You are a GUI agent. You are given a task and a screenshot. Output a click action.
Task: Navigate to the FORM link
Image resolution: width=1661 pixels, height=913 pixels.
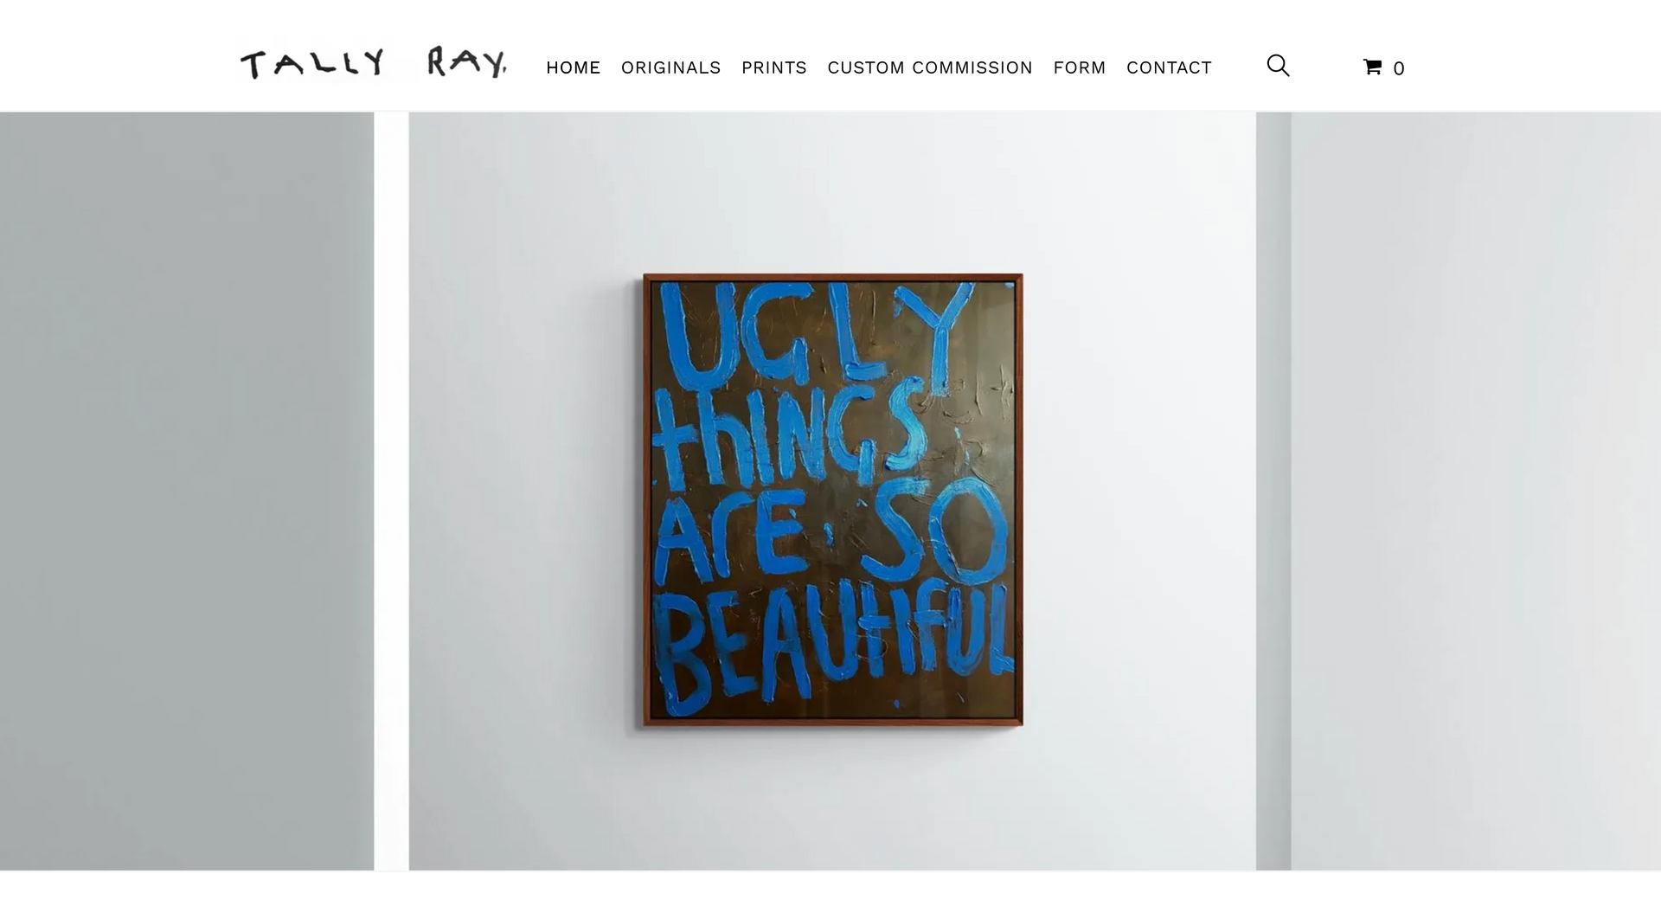point(1079,68)
